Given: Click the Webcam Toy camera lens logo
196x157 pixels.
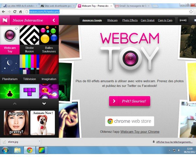Looking at the screenshot, I should 130,58.
